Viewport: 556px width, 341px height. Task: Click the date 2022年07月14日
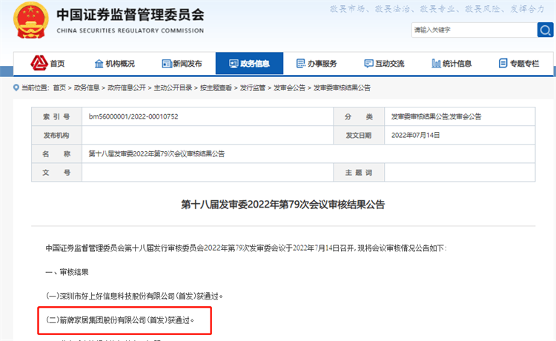click(415, 135)
